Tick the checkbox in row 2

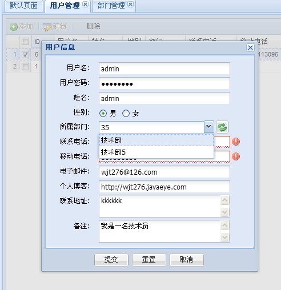point(25,66)
